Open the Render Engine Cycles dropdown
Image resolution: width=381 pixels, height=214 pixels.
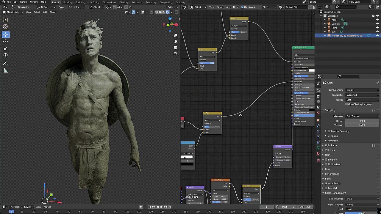pyautogui.click(x=362, y=90)
